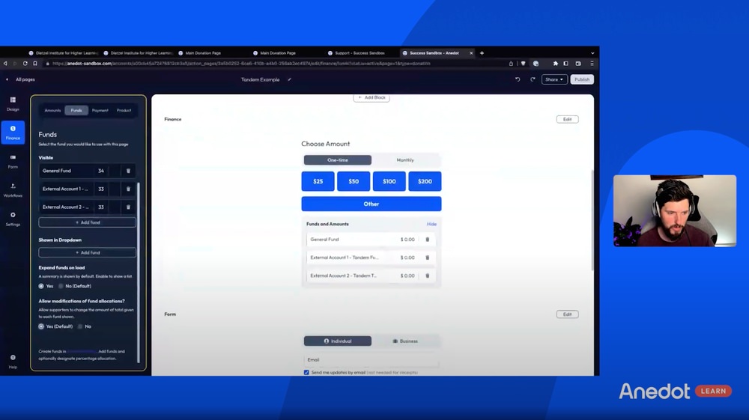Choose the Other amount button
The width and height of the screenshot is (749, 420).
tap(372, 204)
